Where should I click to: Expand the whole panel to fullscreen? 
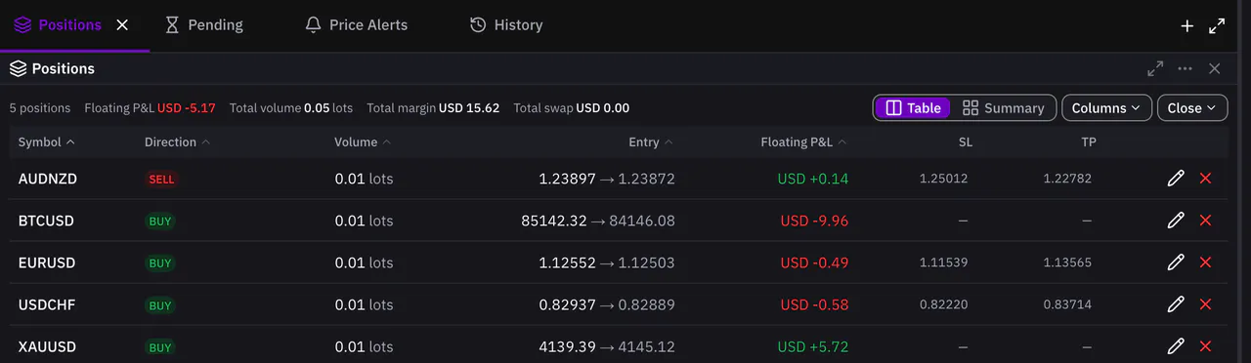click(x=1217, y=26)
